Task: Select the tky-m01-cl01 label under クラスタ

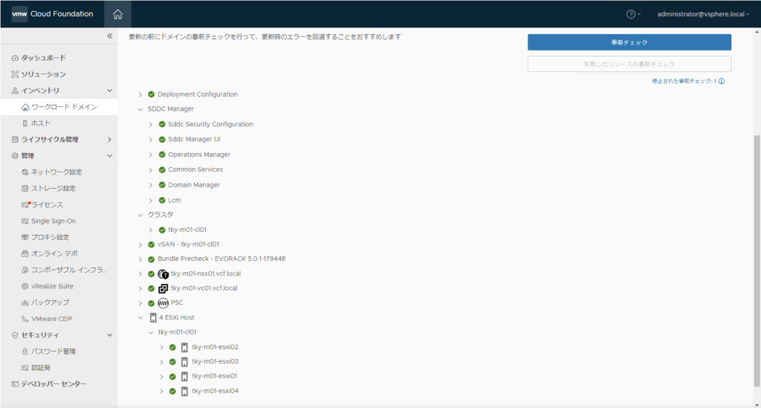Action: click(187, 230)
